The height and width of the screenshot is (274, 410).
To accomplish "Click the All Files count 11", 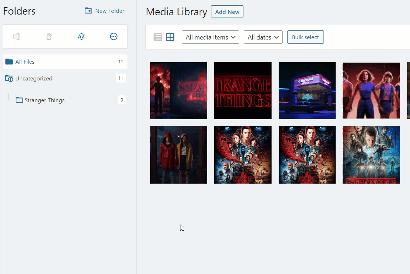I will 121,62.
